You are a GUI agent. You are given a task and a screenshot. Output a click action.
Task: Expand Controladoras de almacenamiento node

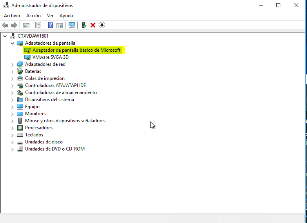click(12, 93)
